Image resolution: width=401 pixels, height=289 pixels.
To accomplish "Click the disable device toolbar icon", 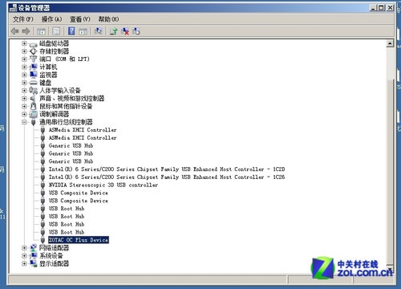I will (x=136, y=31).
